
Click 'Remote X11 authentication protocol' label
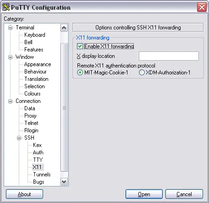[116, 66]
